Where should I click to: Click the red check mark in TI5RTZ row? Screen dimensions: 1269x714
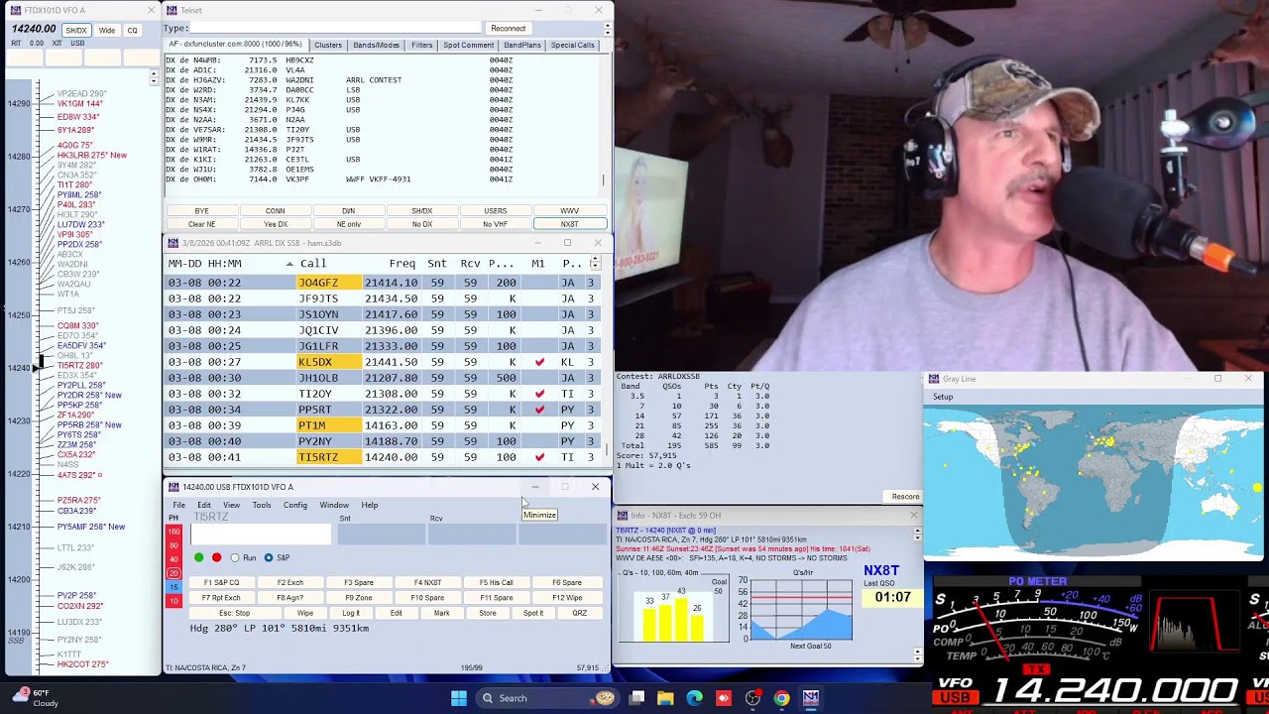(539, 457)
